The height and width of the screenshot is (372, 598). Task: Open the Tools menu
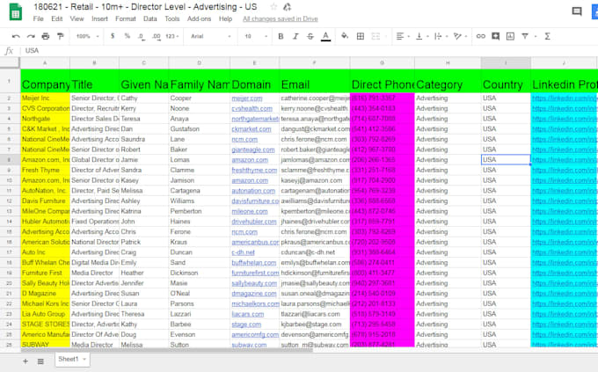tap(172, 18)
